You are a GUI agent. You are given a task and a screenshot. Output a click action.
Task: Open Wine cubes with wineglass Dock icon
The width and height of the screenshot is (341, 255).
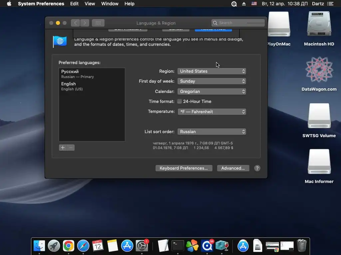point(222,246)
